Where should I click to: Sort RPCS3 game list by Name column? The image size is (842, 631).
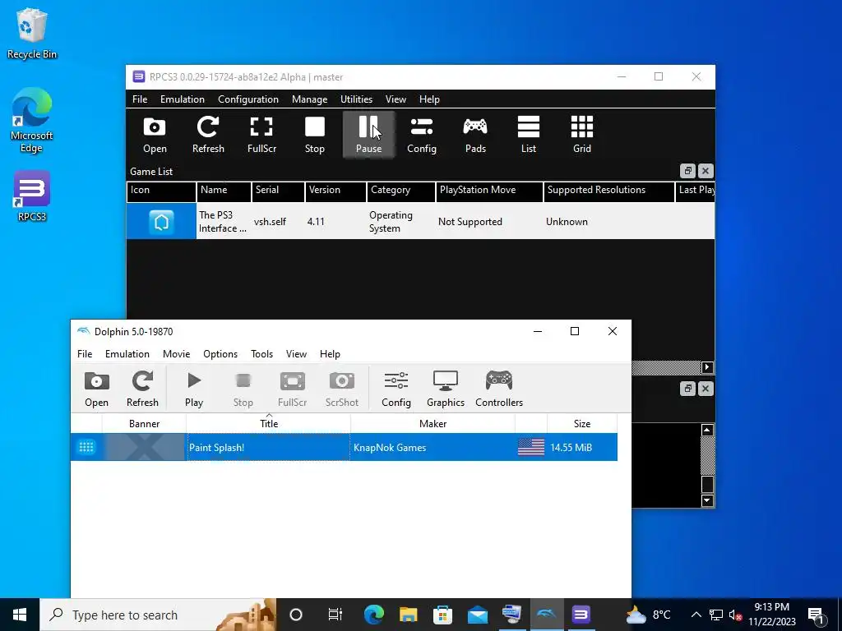click(224, 190)
